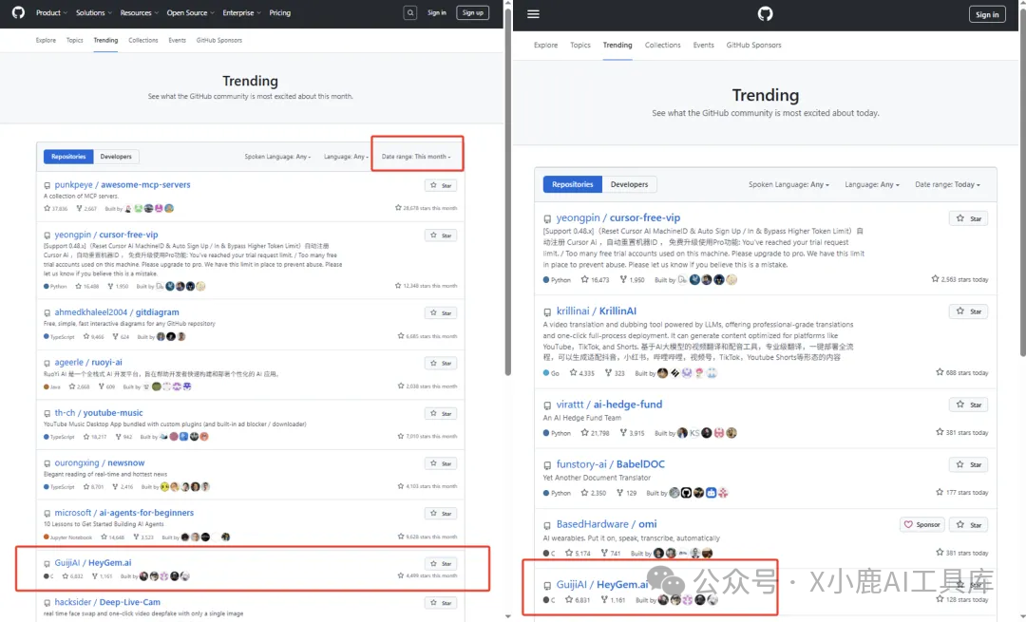Star GuijiAI HeyGem.ai in left window
1026x622 pixels.
441,563
